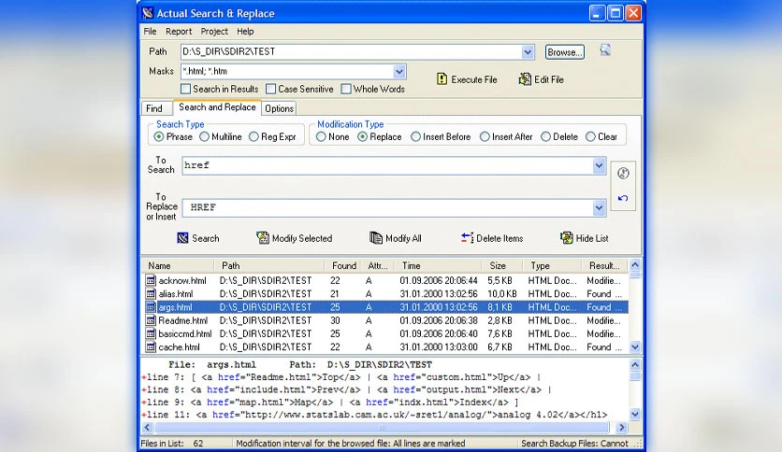Click the Delete Items icon
Screen dimensions: 782x452
pos(467,238)
